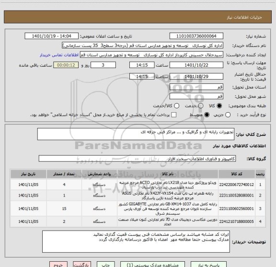Viewport: 276px width, 267px height.
Task: Click the پاسخ به نیاز button
Action: [x=209, y=265]
